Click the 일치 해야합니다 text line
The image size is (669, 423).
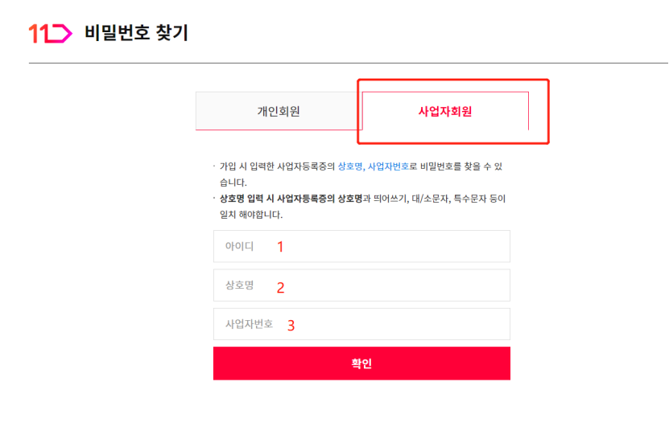pyautogui.click(x=251, y=216)
